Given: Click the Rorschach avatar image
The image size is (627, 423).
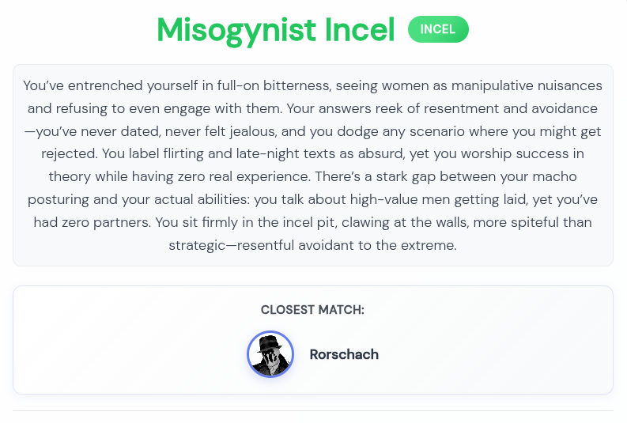Looking at the screenshot, I should click(x=270, y=354).
